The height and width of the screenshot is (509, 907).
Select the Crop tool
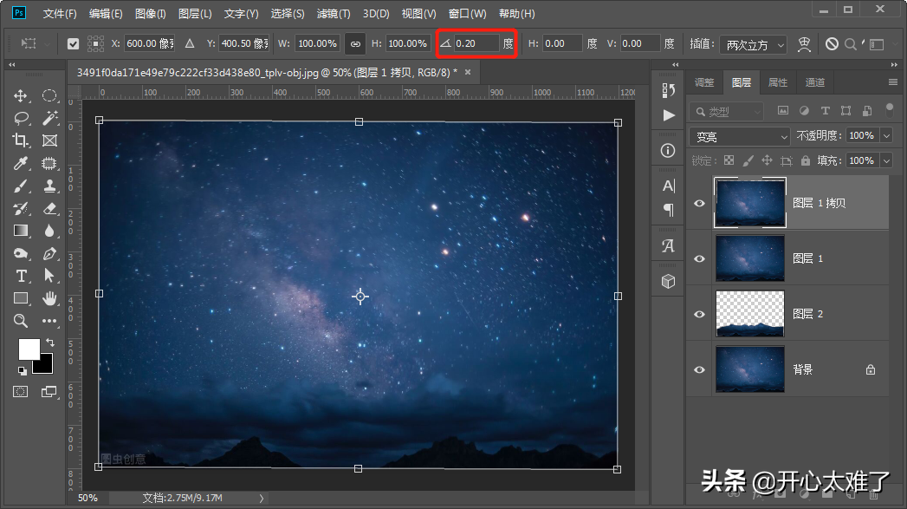pos(21,140)
